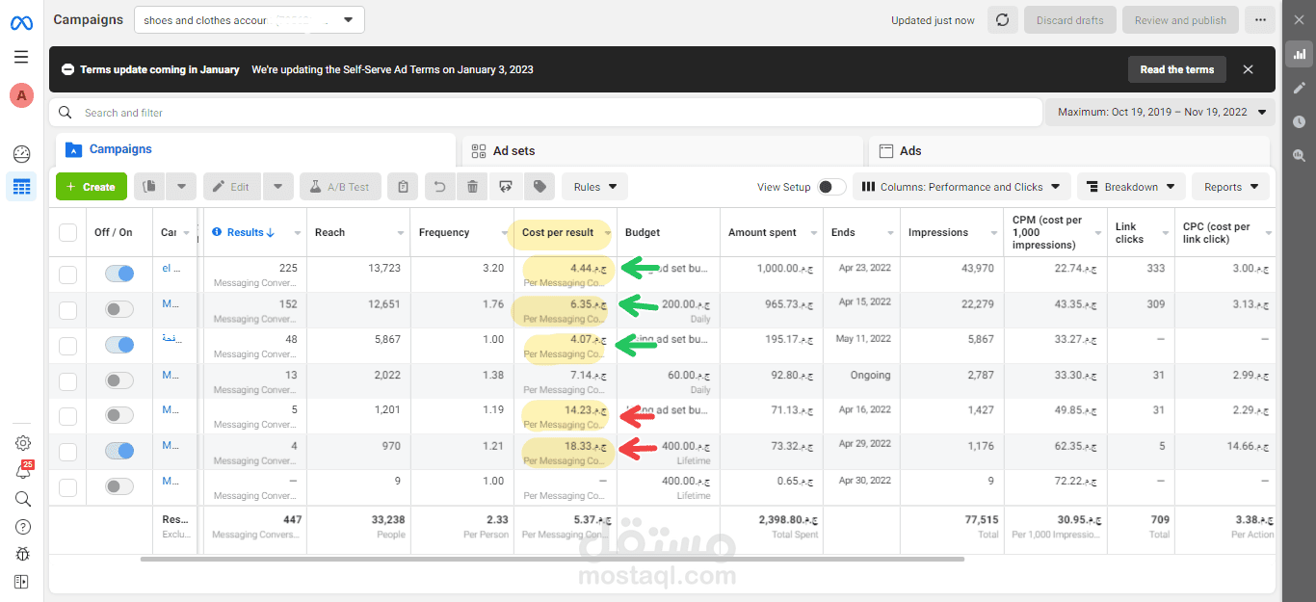Toggle the sidebar panel collapse icon
Viewport: 1316px width, 602px height.
[21, 582]
